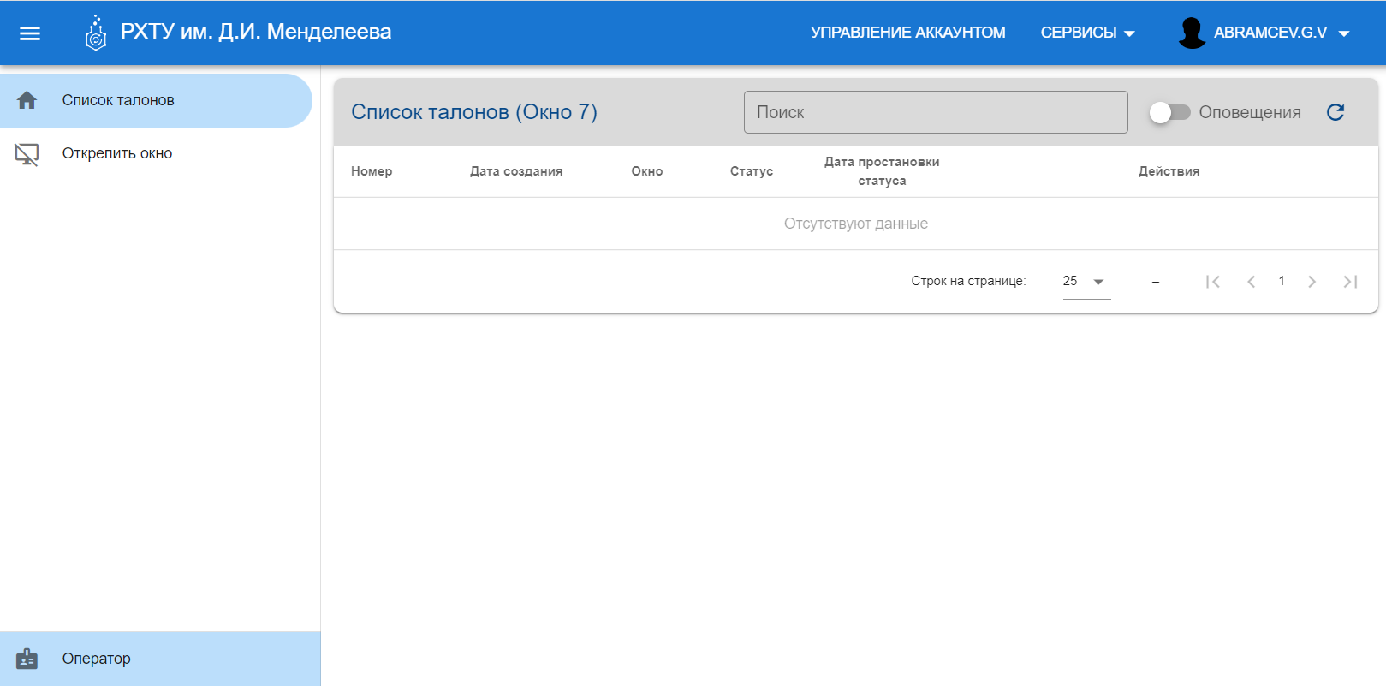Select Список талонов in the sidebar

118,100
